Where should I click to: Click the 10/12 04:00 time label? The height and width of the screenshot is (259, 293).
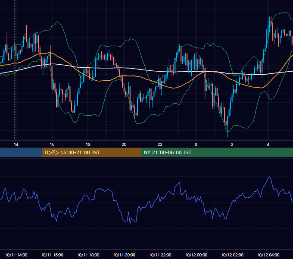[x=268, y=255]
